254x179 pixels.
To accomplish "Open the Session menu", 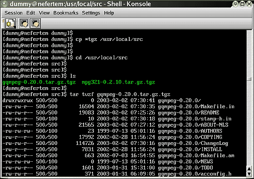I will [14, 13].
